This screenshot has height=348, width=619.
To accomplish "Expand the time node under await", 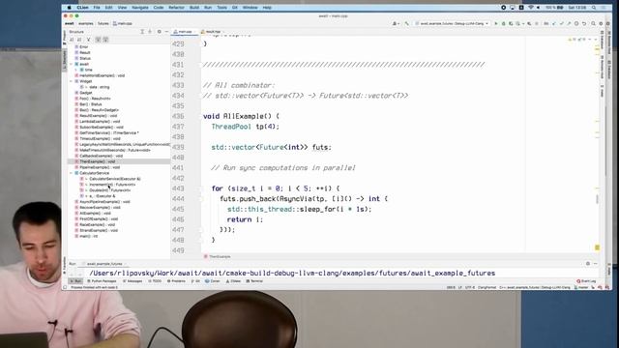I will [x=76, y=70].
